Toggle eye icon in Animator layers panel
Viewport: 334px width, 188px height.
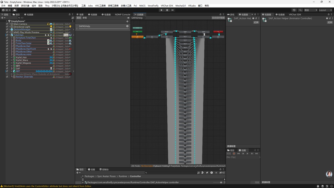coord(128,18)
